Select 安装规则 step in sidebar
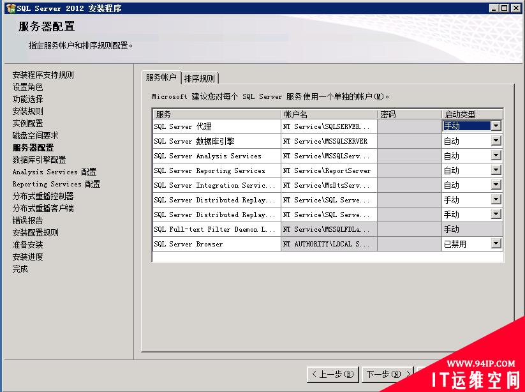 (x=27, y=111)
